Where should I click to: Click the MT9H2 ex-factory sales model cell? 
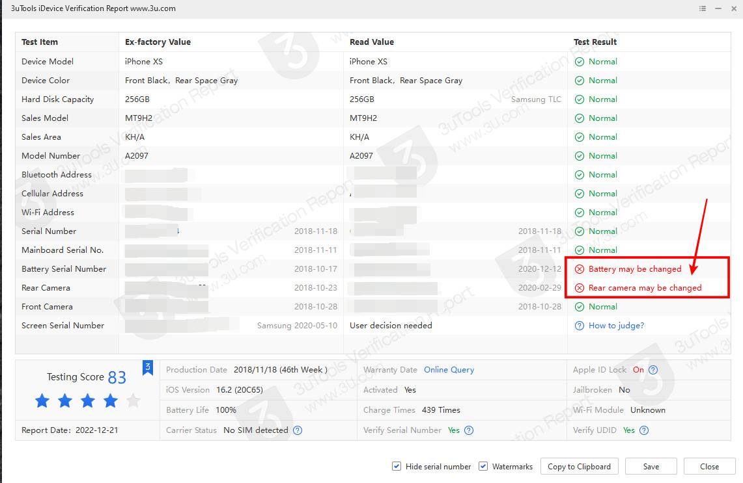[x=139, y=118]
